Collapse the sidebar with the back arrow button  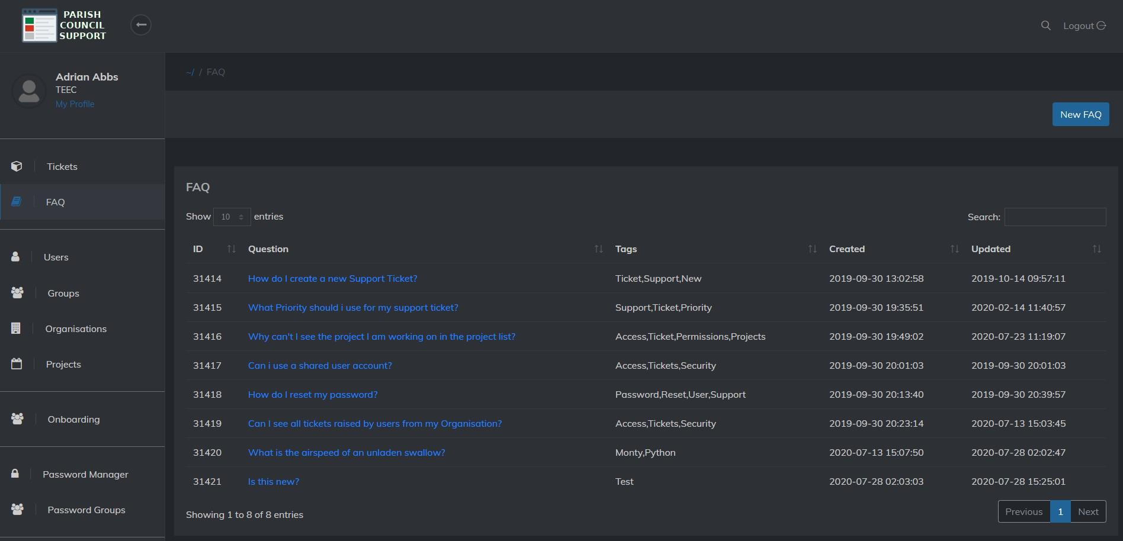click(x=140, y=24)
